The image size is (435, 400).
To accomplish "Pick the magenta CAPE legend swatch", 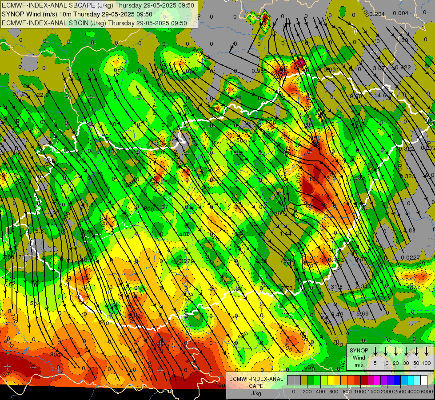I will (x=377, y=380).
